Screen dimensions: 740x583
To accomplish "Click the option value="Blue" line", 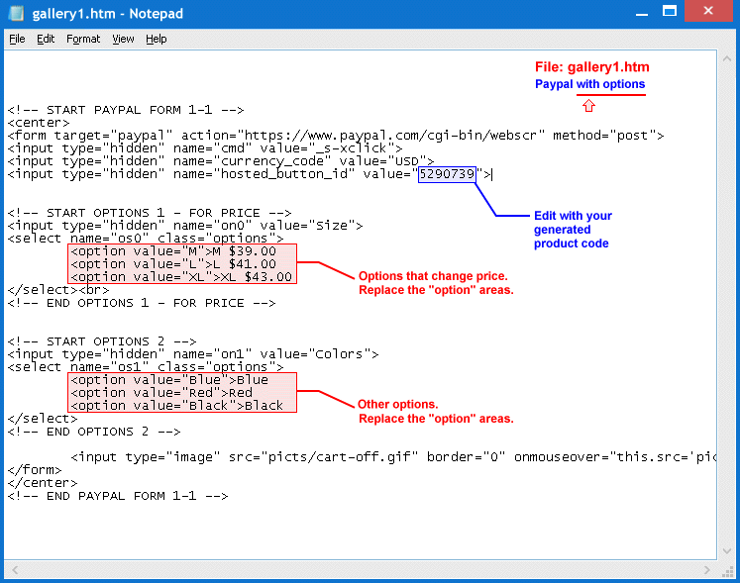I will 169,380.
